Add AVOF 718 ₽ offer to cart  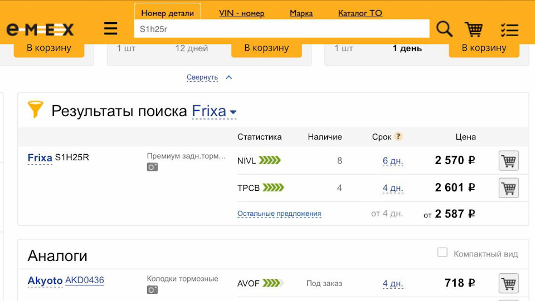pos(509,283)
